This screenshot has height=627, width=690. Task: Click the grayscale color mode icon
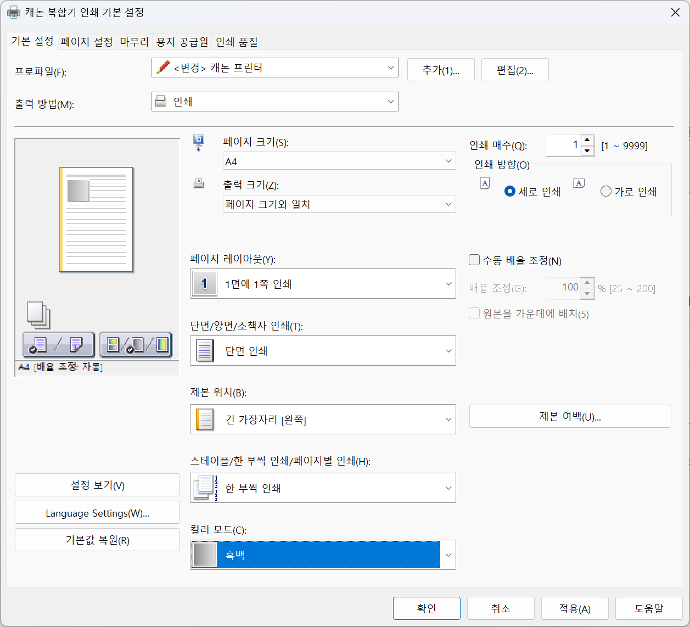pyautogui.click(x=204, y=555)
